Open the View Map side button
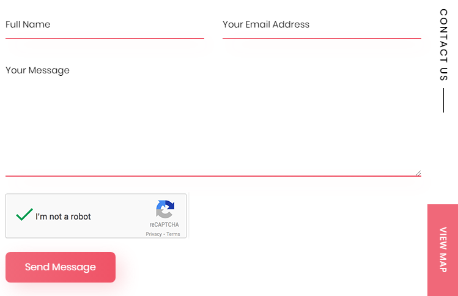This screenshot has width=458, height=296. click(x=443, y=250)
